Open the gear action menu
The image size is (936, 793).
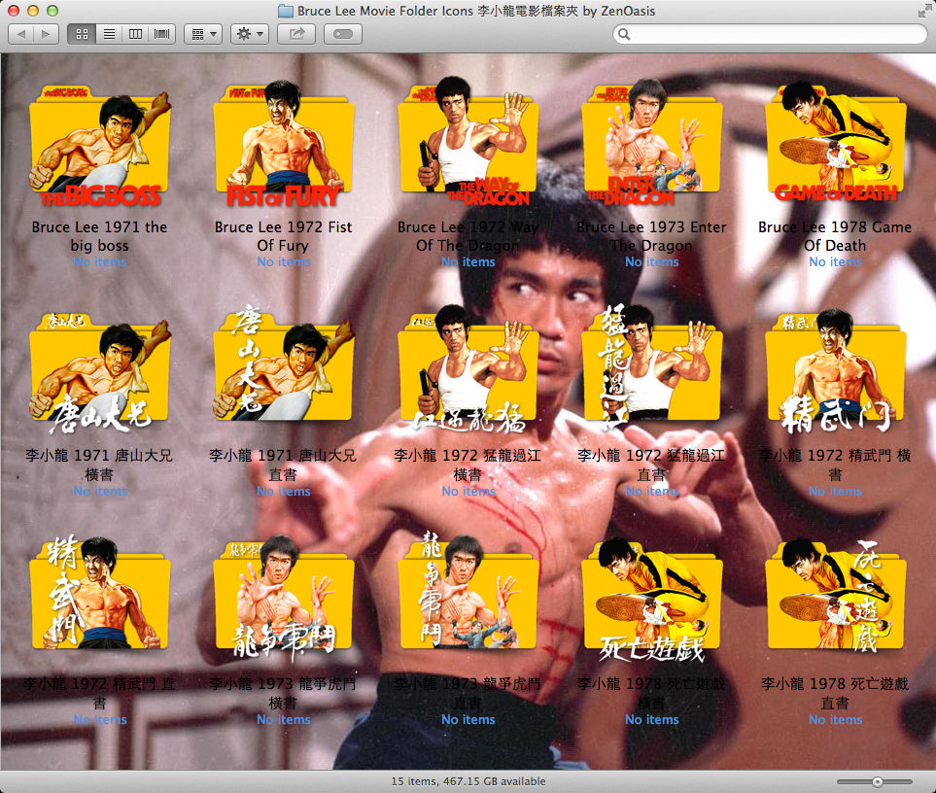coord(250,34)
